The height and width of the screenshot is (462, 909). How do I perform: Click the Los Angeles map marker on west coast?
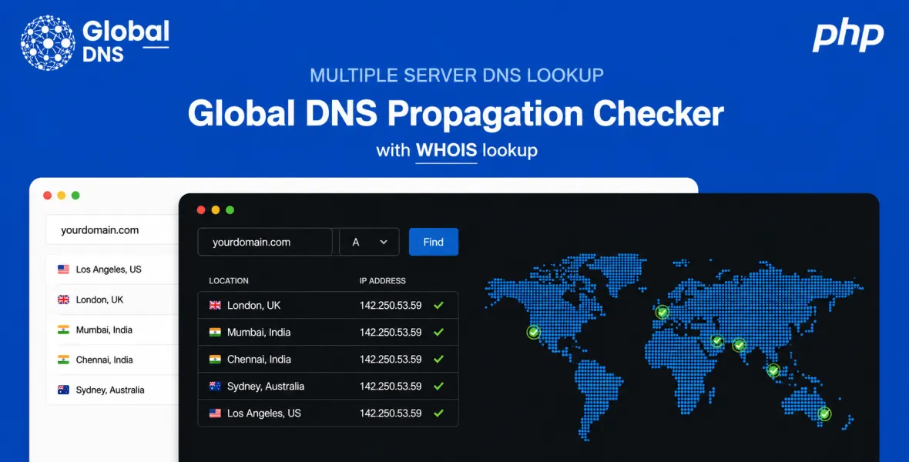[x=533, y=332]
